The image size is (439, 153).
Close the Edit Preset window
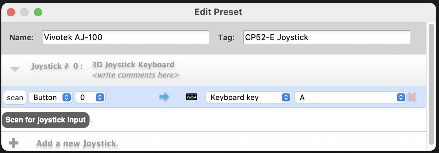(11, 12)
